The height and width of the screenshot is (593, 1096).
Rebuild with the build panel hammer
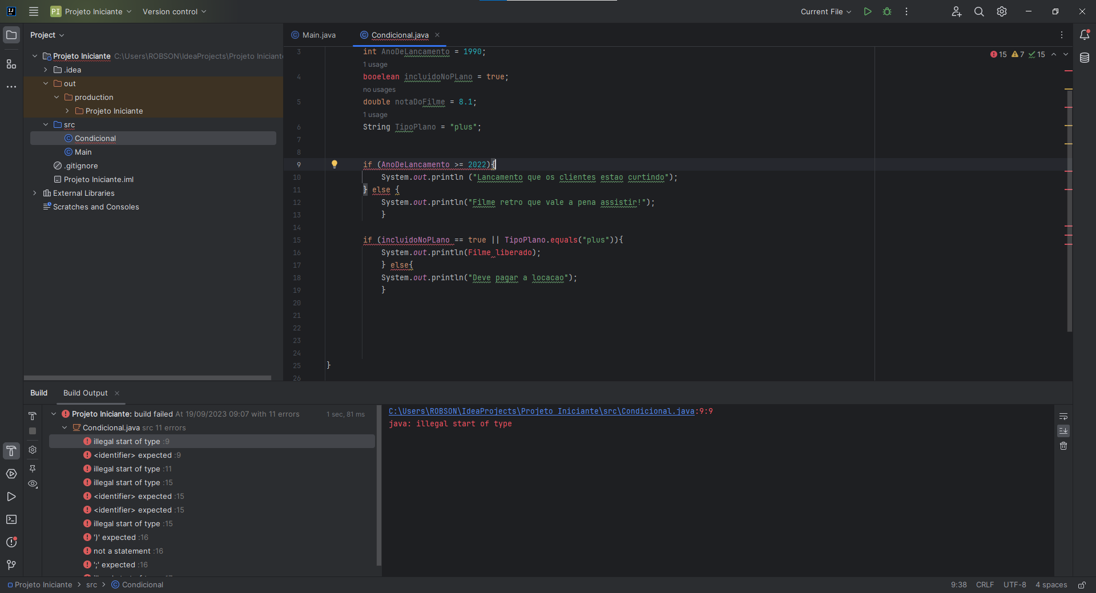[33, 416]
